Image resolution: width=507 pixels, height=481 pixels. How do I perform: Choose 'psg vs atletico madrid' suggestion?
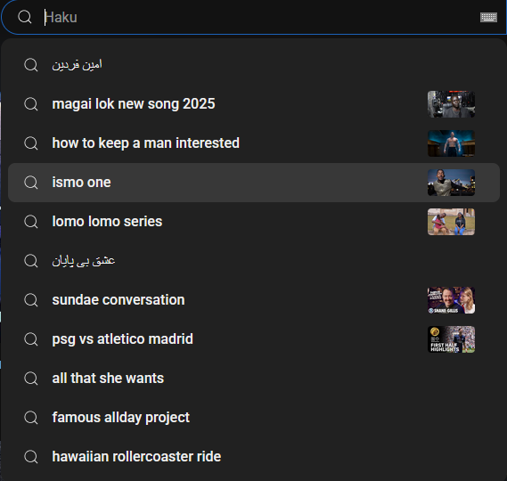(x=254, y=339)
